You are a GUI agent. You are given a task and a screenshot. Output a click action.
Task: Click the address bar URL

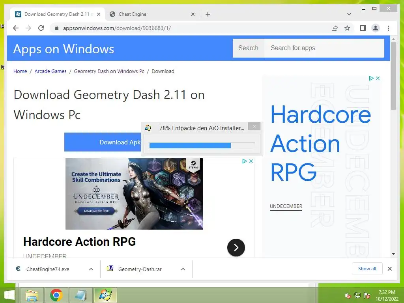coord(117,28)
